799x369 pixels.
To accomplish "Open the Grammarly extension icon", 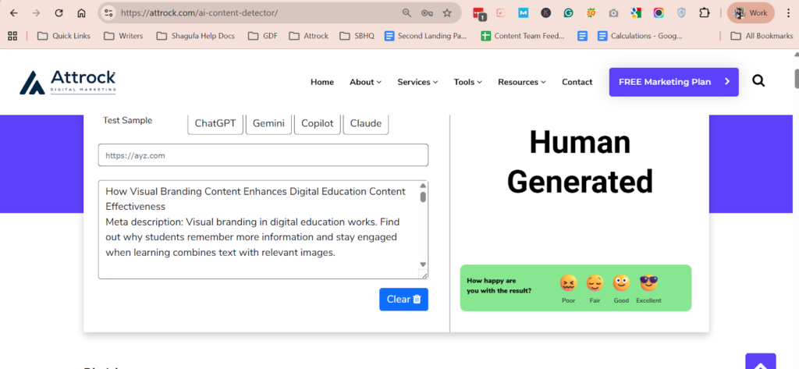I will pos(569,13).
